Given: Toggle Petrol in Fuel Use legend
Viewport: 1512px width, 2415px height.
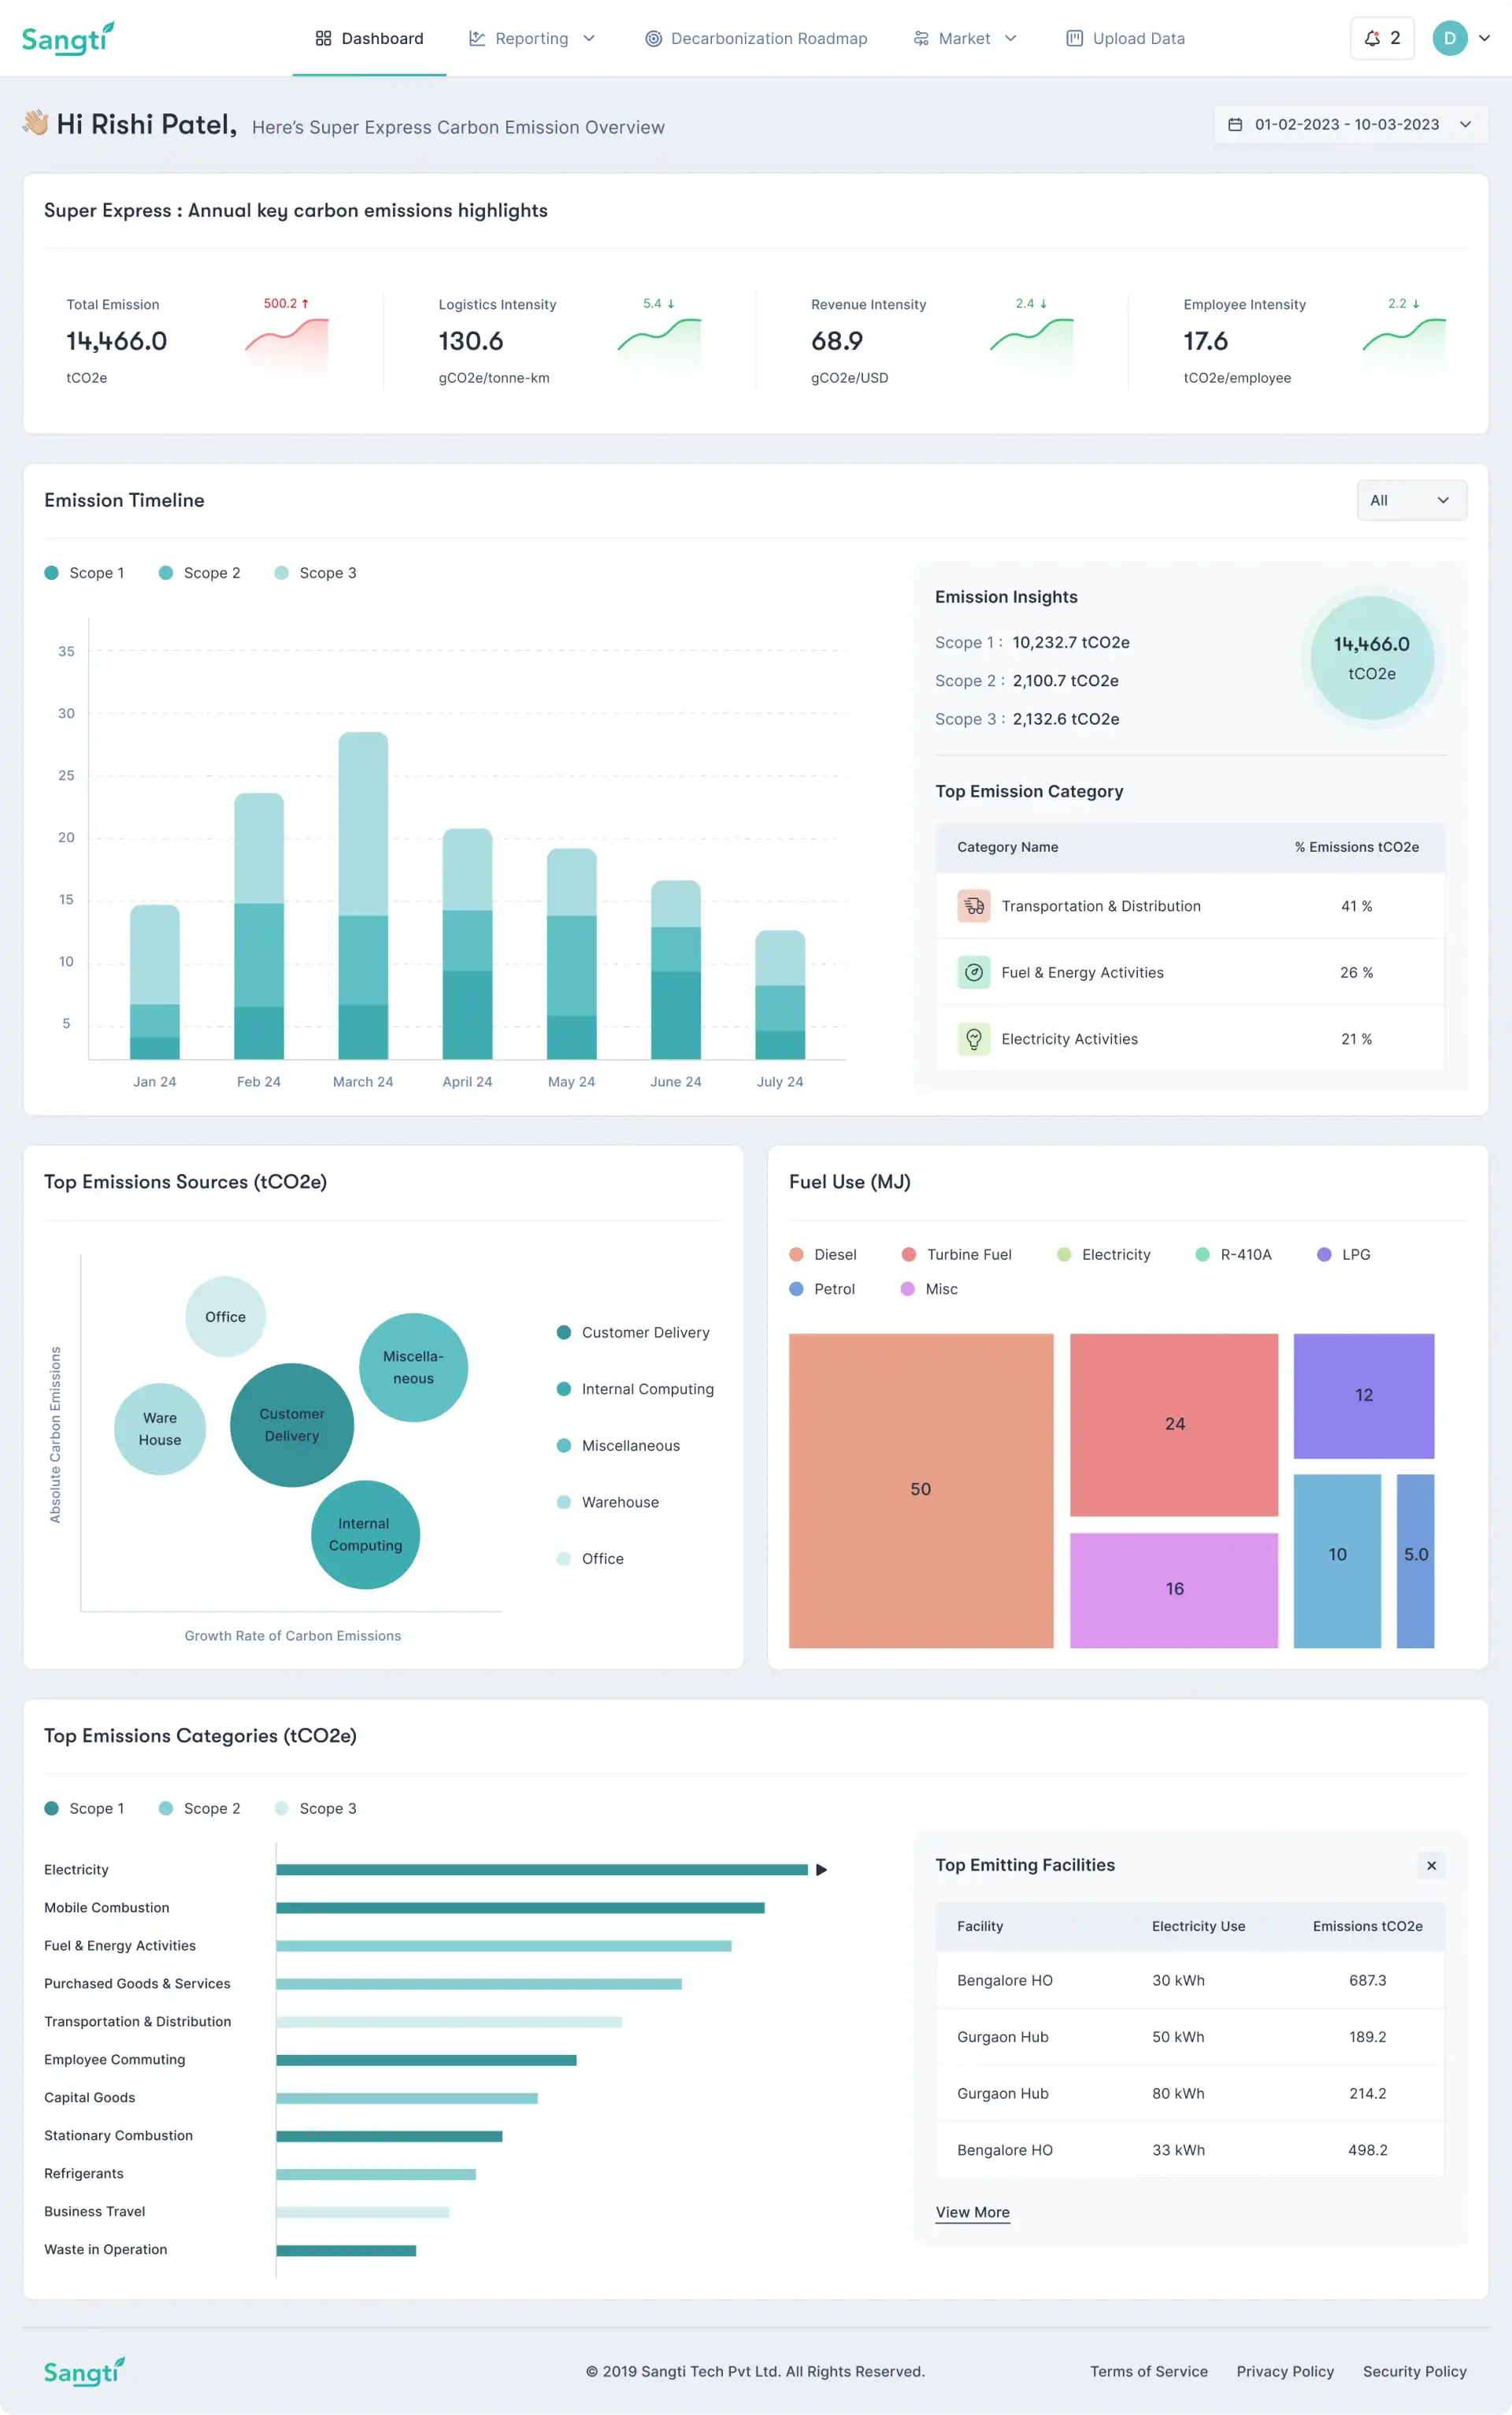Looking at the screenshot, I should tap(822, 1288).
